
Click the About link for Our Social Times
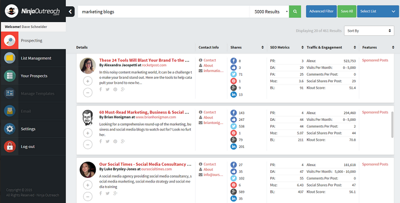[x=208, y=169]
